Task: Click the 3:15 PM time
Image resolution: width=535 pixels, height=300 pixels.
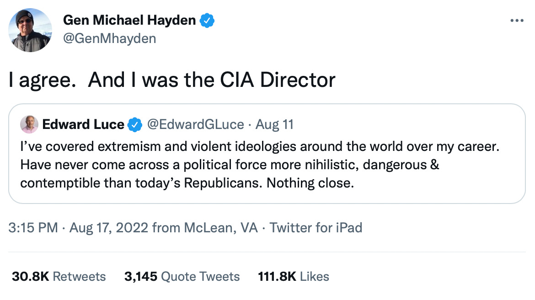Action: [x=33, y=228]
